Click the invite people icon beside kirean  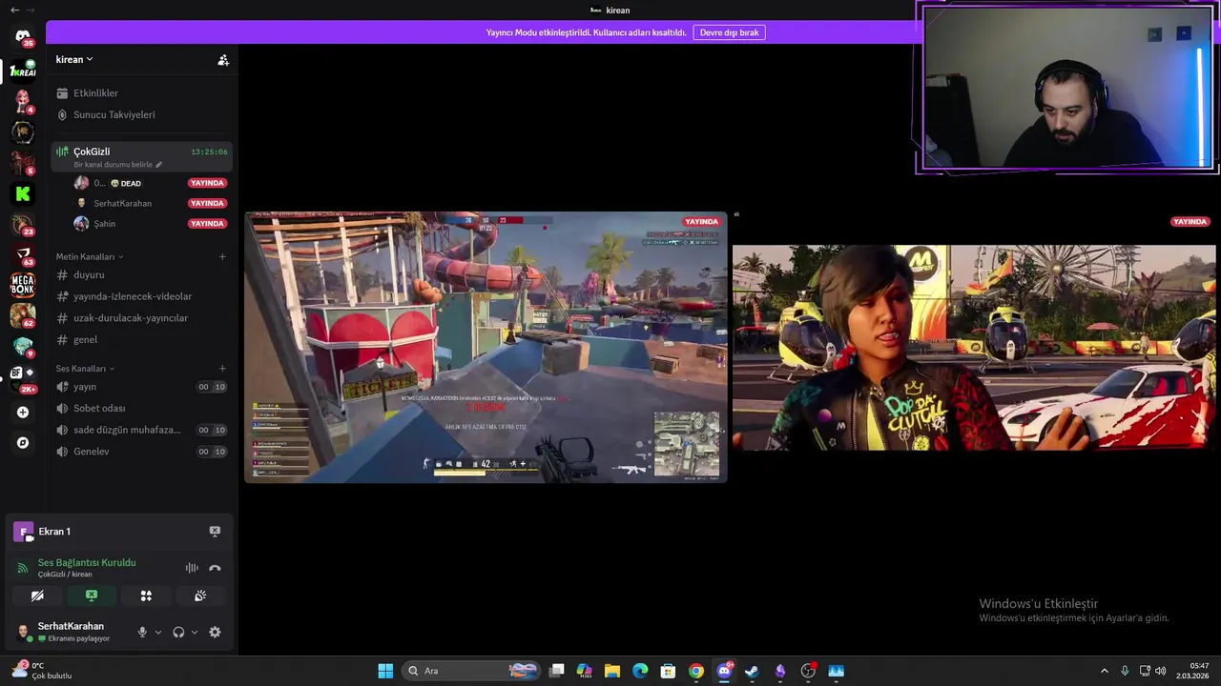point(223,60)
